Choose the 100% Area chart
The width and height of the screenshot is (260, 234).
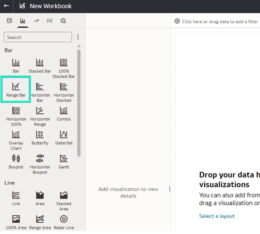[16, 222]
